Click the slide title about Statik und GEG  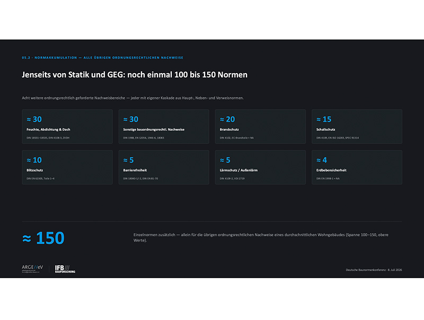pyautogui.click(x=135, y=75)
